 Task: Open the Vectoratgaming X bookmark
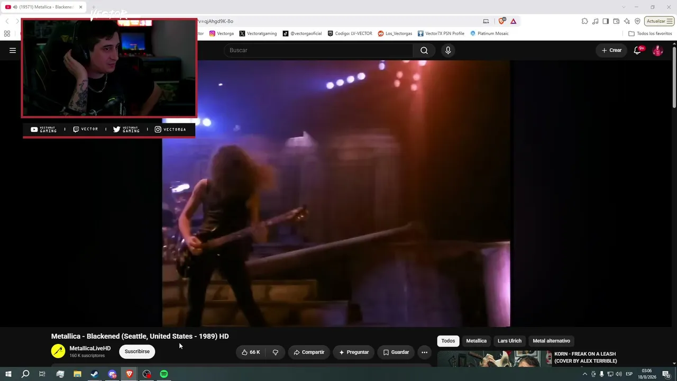258,33
